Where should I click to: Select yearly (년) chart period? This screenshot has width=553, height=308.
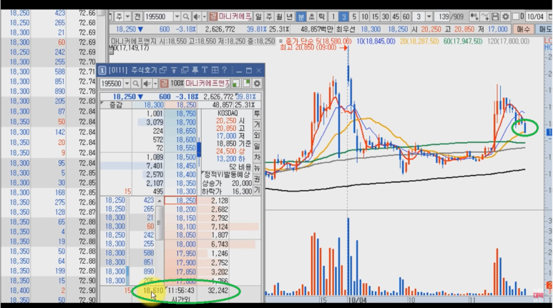(290, 16)
